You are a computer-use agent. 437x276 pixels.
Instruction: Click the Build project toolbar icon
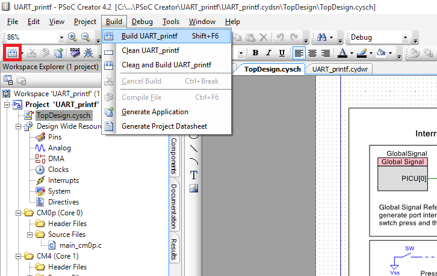pos(12,53)
